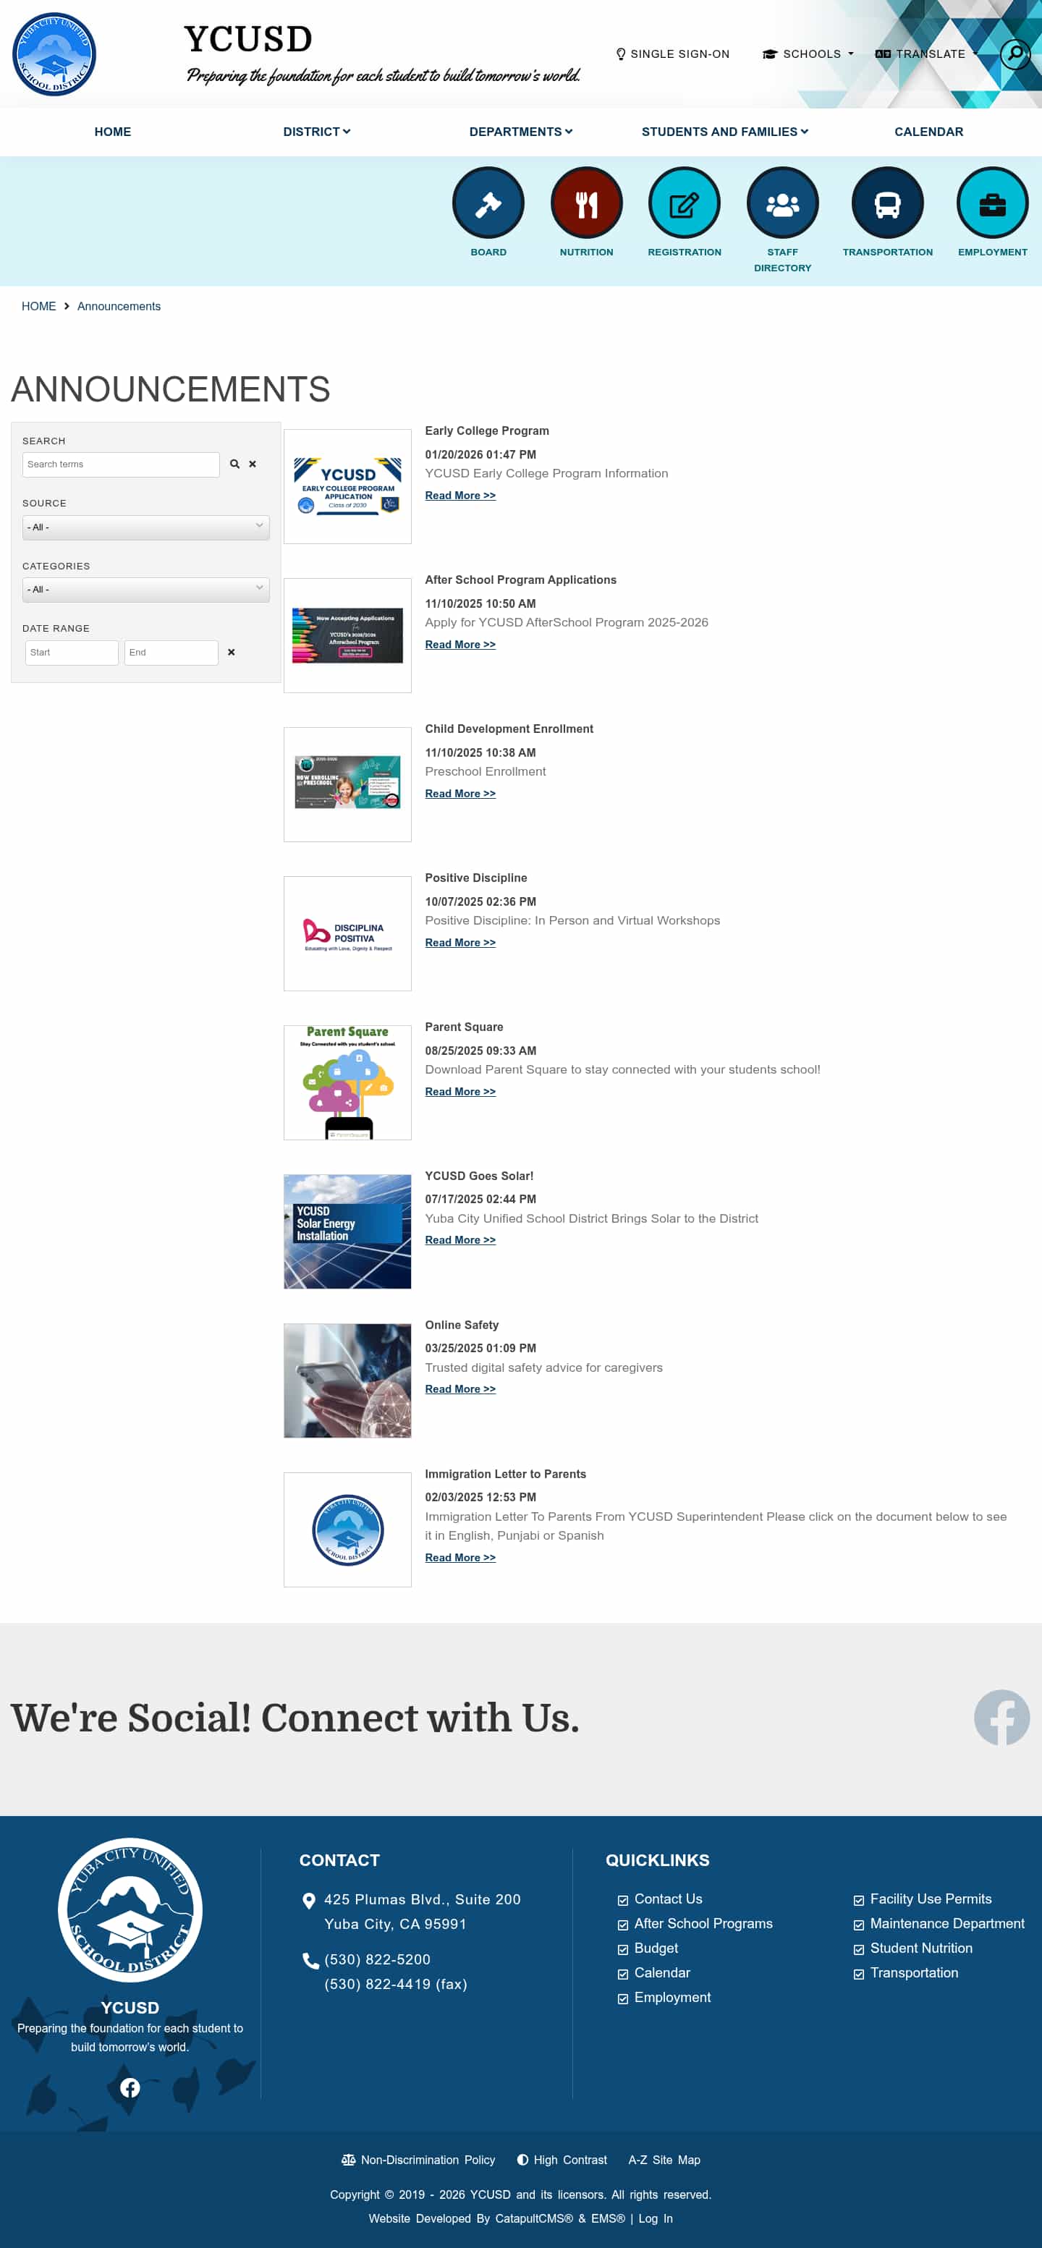Open large Facebook icon in social section
Screen dimensions: 1042x2248
tap(1002, 1718)
